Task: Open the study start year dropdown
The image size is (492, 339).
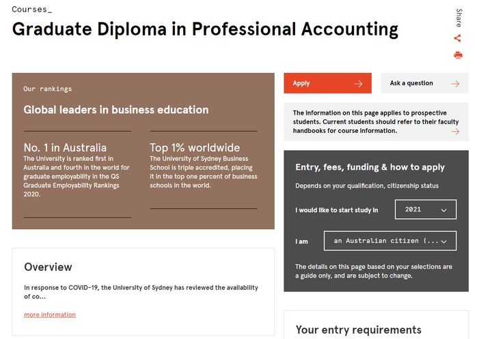Action: click(426, 209)
